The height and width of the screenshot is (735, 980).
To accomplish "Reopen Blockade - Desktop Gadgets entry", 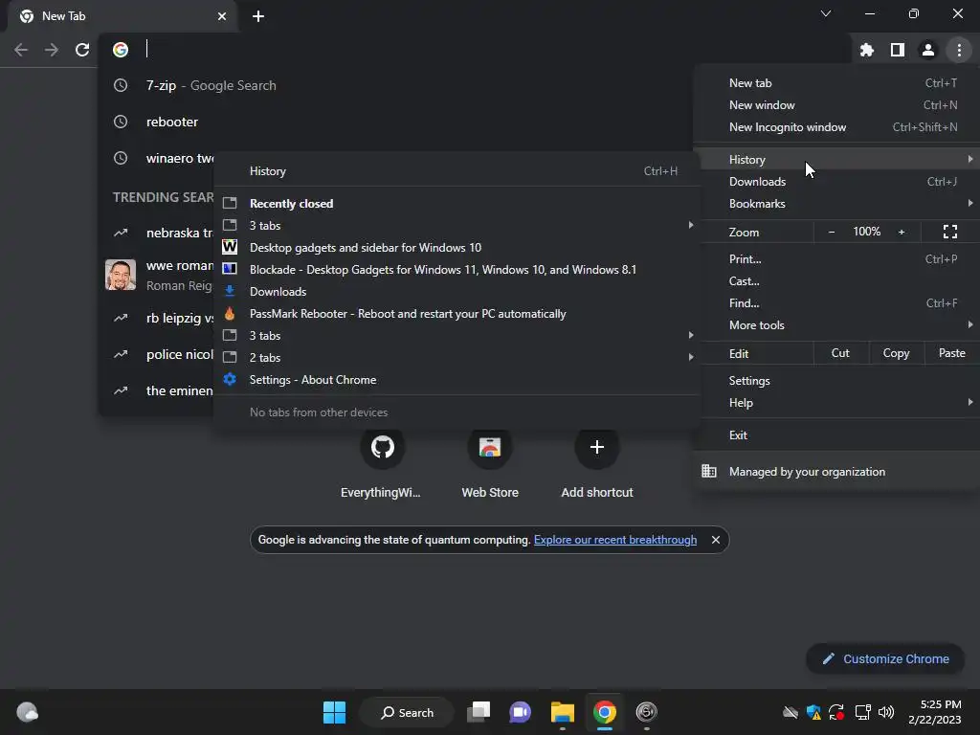I will click(457, 269).
